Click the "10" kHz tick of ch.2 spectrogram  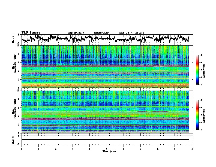pos(19,91)
